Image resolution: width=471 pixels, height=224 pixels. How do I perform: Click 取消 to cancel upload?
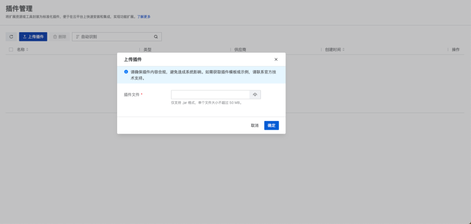click(x=255, y=126)
